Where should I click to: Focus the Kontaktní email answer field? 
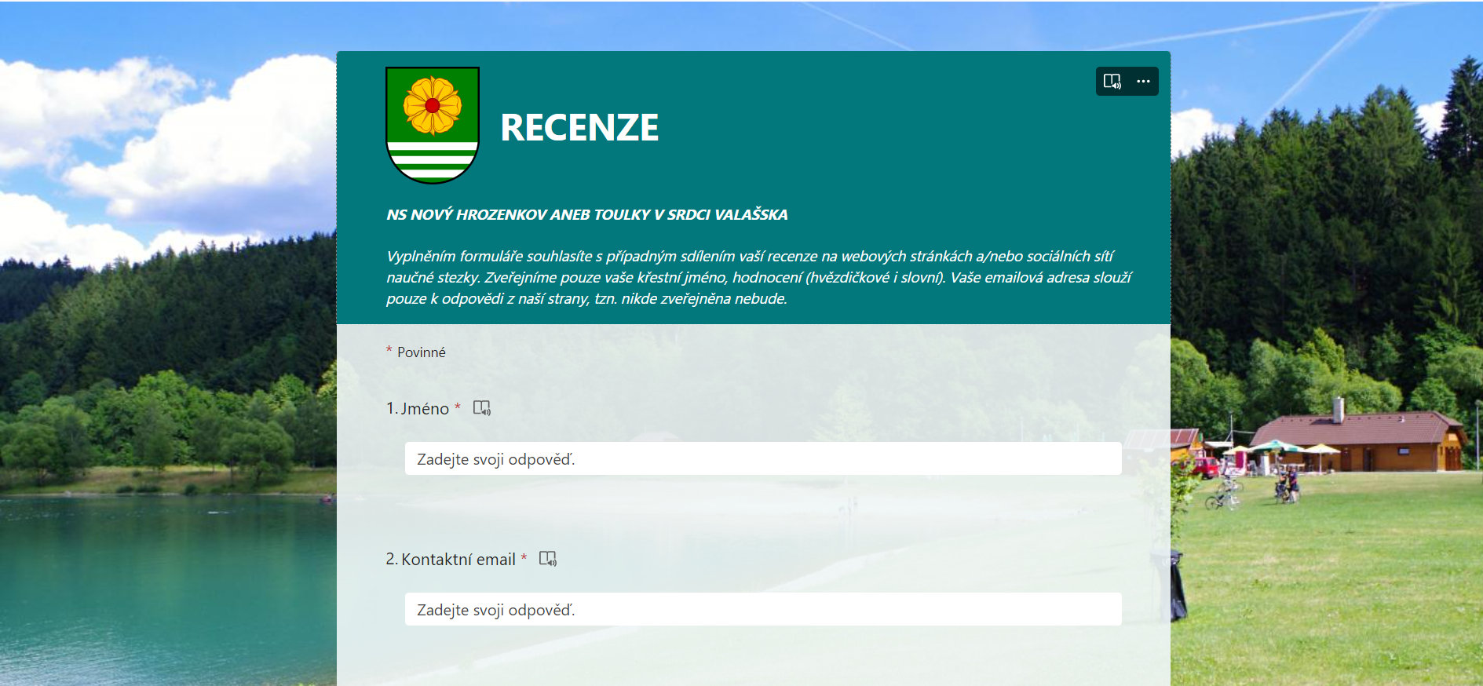click(x=762, y=610)
